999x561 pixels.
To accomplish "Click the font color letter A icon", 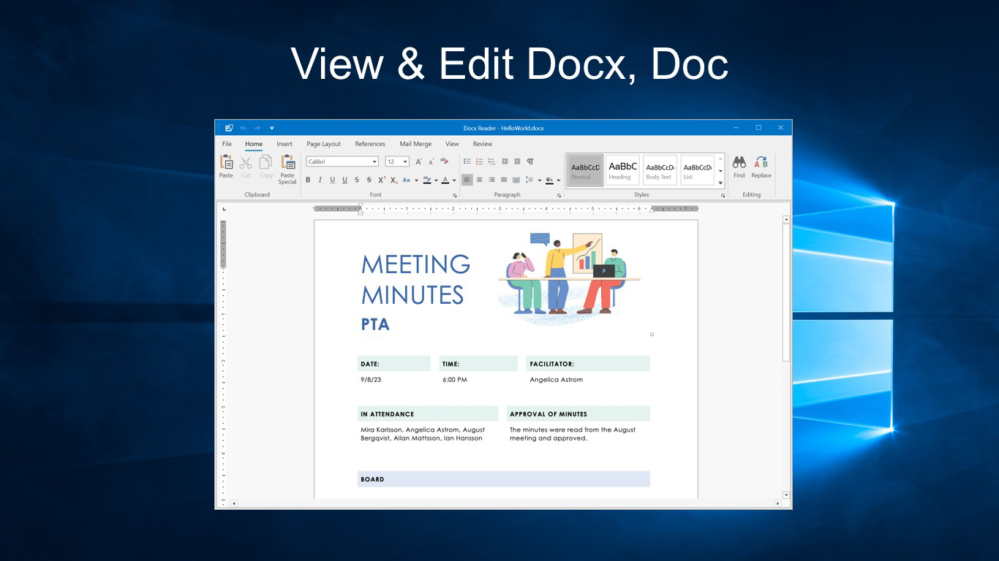I will click(445, 180).
